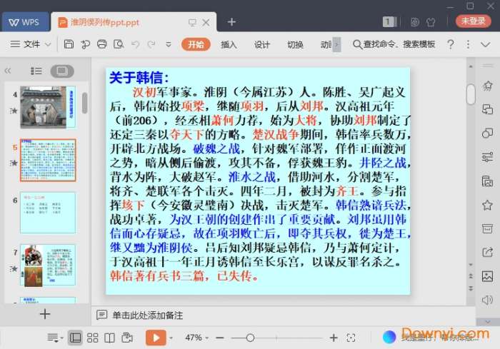The height and width of the screenshot is (349, 500).
Task: Select the 设计 ribbon tab
Action: tap(262, 45)
